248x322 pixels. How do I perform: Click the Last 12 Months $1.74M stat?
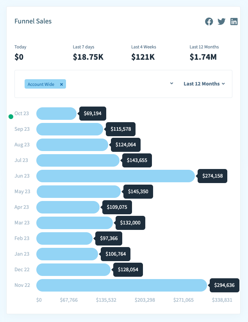203,57
